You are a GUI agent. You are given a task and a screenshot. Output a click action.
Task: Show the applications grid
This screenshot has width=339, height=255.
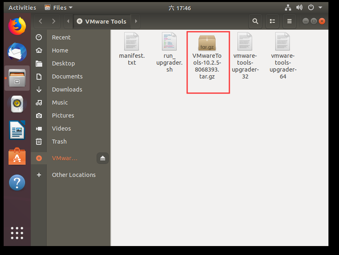tap(17, 233)
